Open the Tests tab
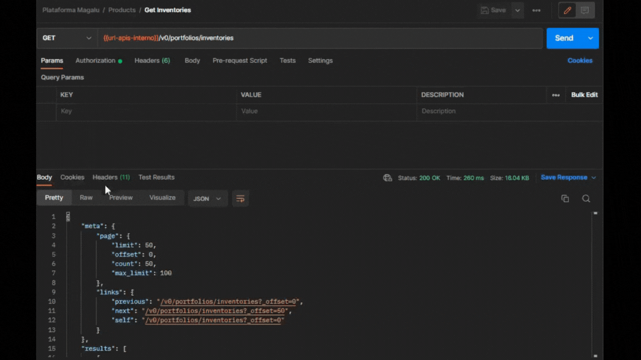 [x=287, y=61]
